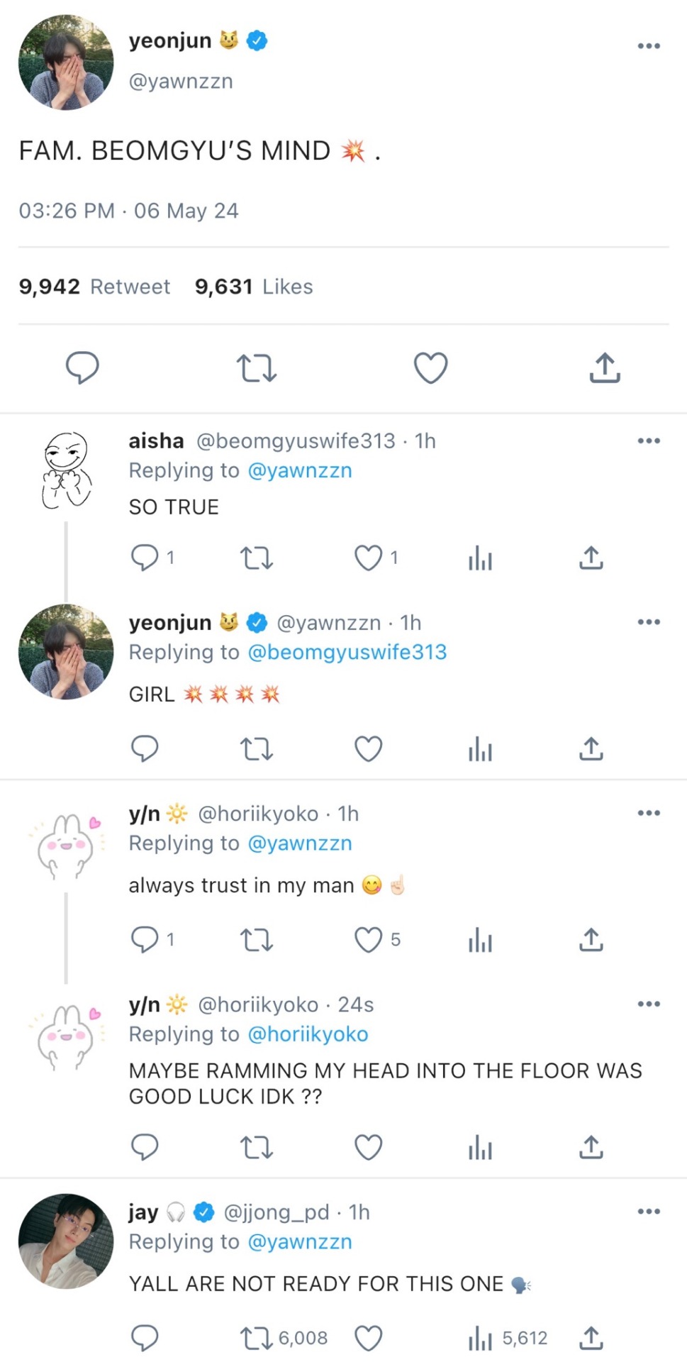Open more options for aisha's reply
Screen dimensions: 687x1362
point(648,441)
